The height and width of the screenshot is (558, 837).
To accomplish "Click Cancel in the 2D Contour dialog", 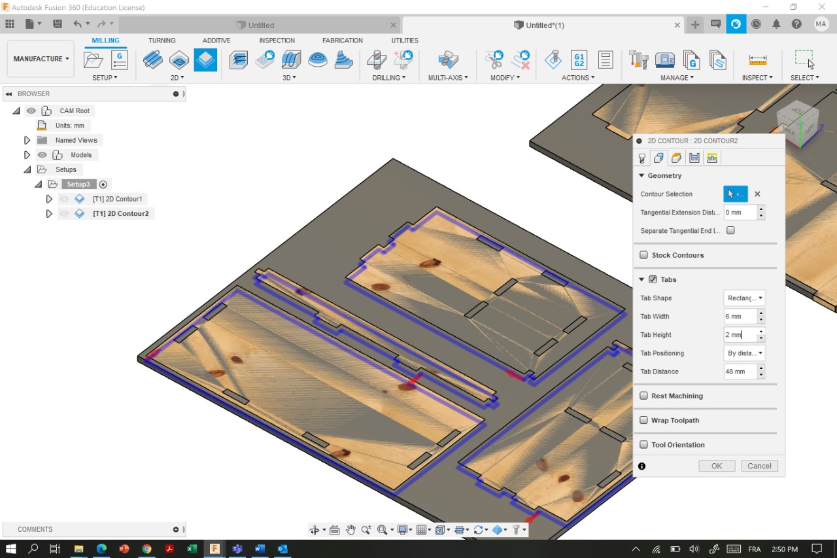I will [x=759, y=466].
